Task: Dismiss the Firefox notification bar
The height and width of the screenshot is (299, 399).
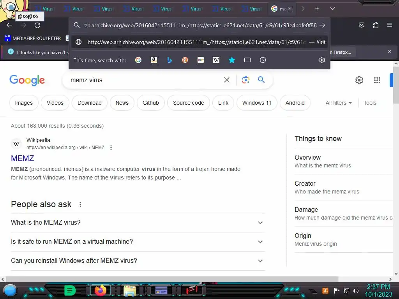Action: tap(389, 52)
